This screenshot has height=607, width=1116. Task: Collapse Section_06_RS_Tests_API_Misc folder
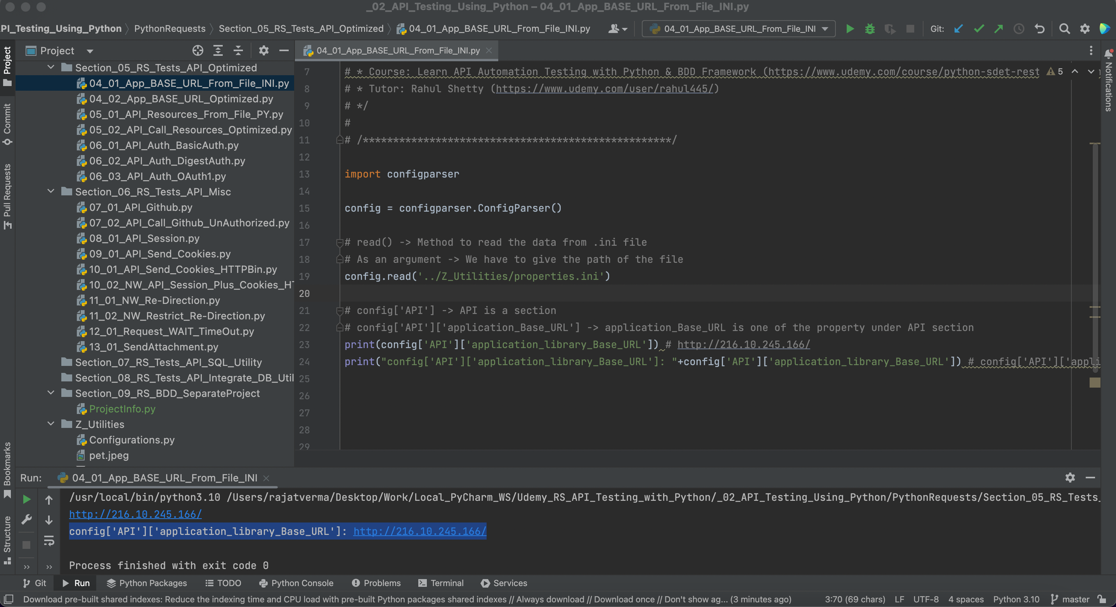(x=51, y=191)
